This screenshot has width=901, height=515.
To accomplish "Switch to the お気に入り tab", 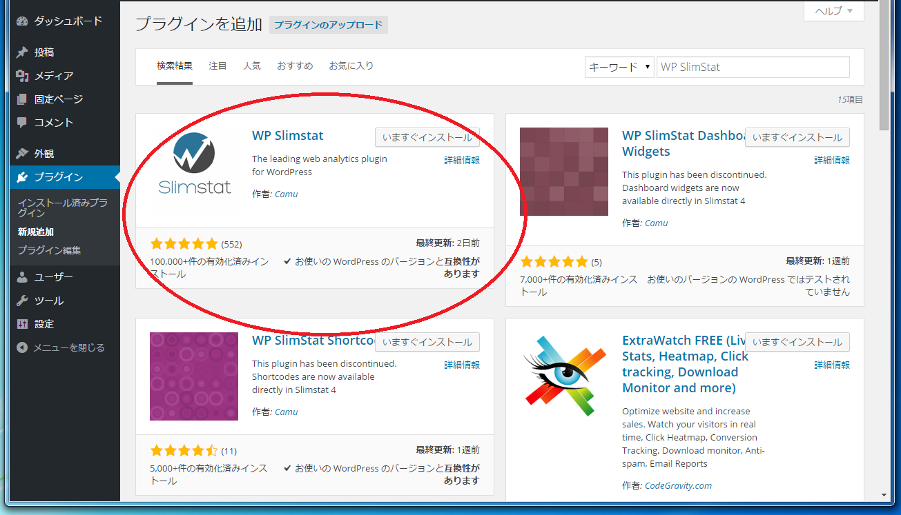I will pos(351,66).
